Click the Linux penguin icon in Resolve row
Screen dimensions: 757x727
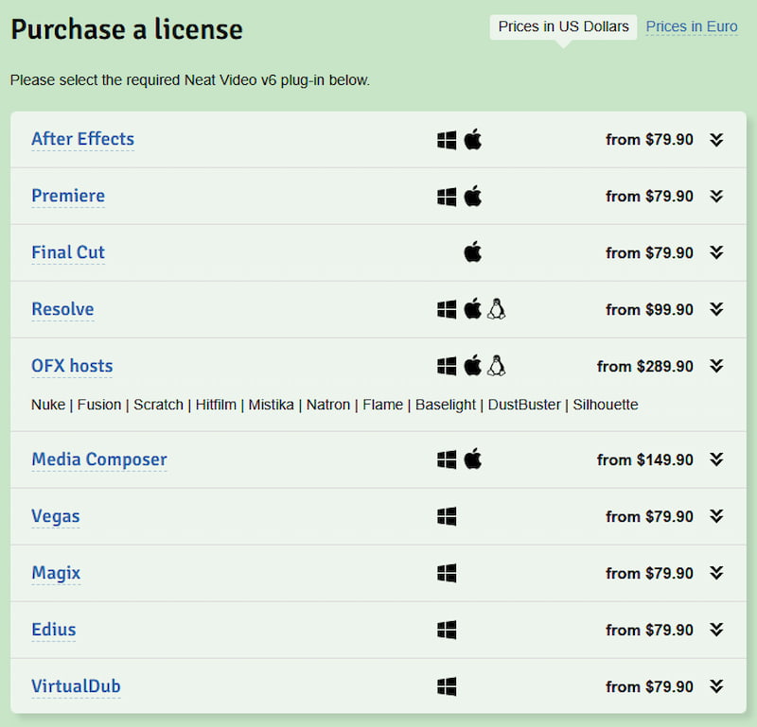point(496,309)
